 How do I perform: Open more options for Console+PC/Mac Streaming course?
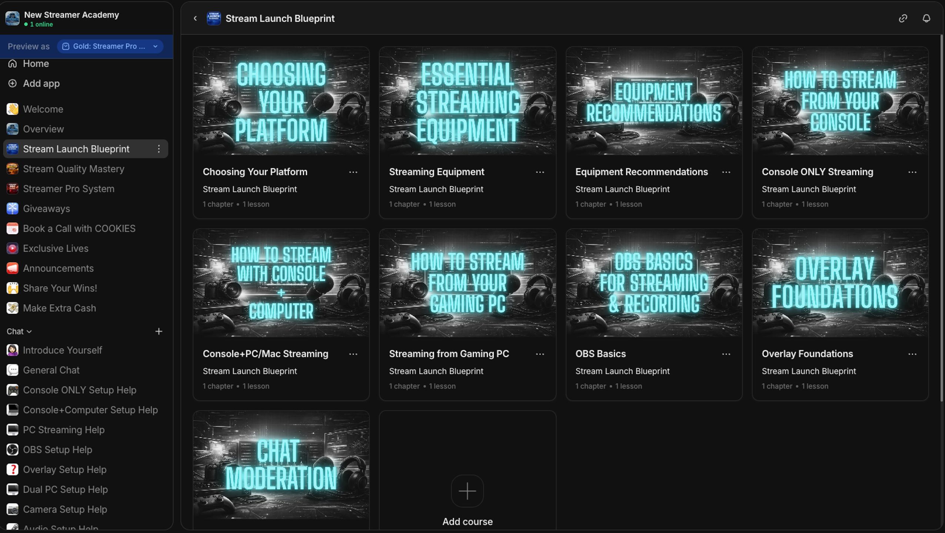pyautogui.click(x=353, y=354)
